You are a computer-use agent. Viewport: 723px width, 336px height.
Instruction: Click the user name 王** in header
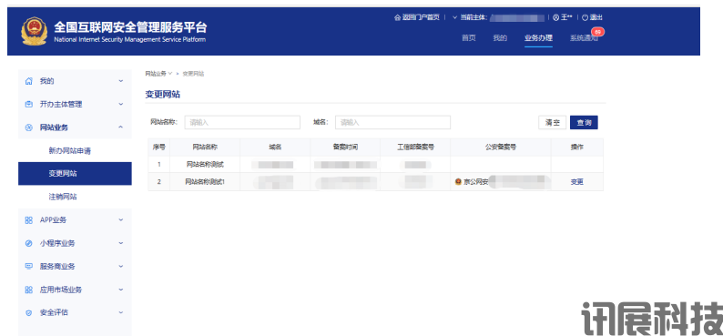click(x=566, y=17)
